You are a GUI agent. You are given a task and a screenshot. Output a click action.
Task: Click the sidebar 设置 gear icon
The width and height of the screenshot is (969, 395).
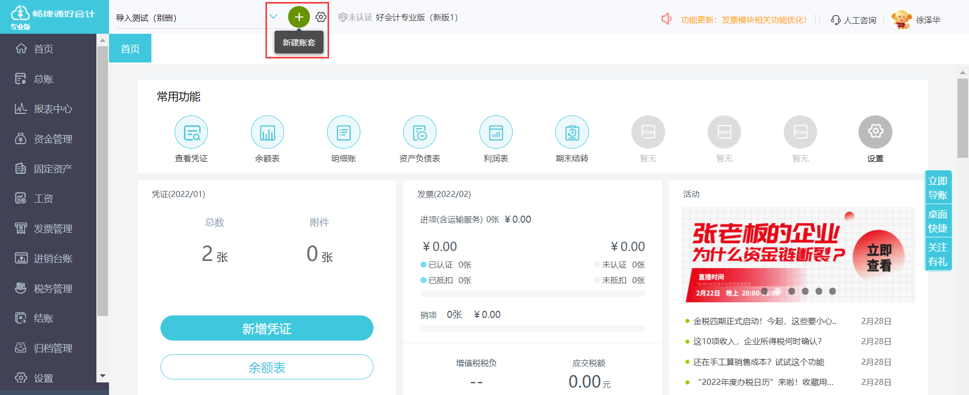click(x=21, y=378)
